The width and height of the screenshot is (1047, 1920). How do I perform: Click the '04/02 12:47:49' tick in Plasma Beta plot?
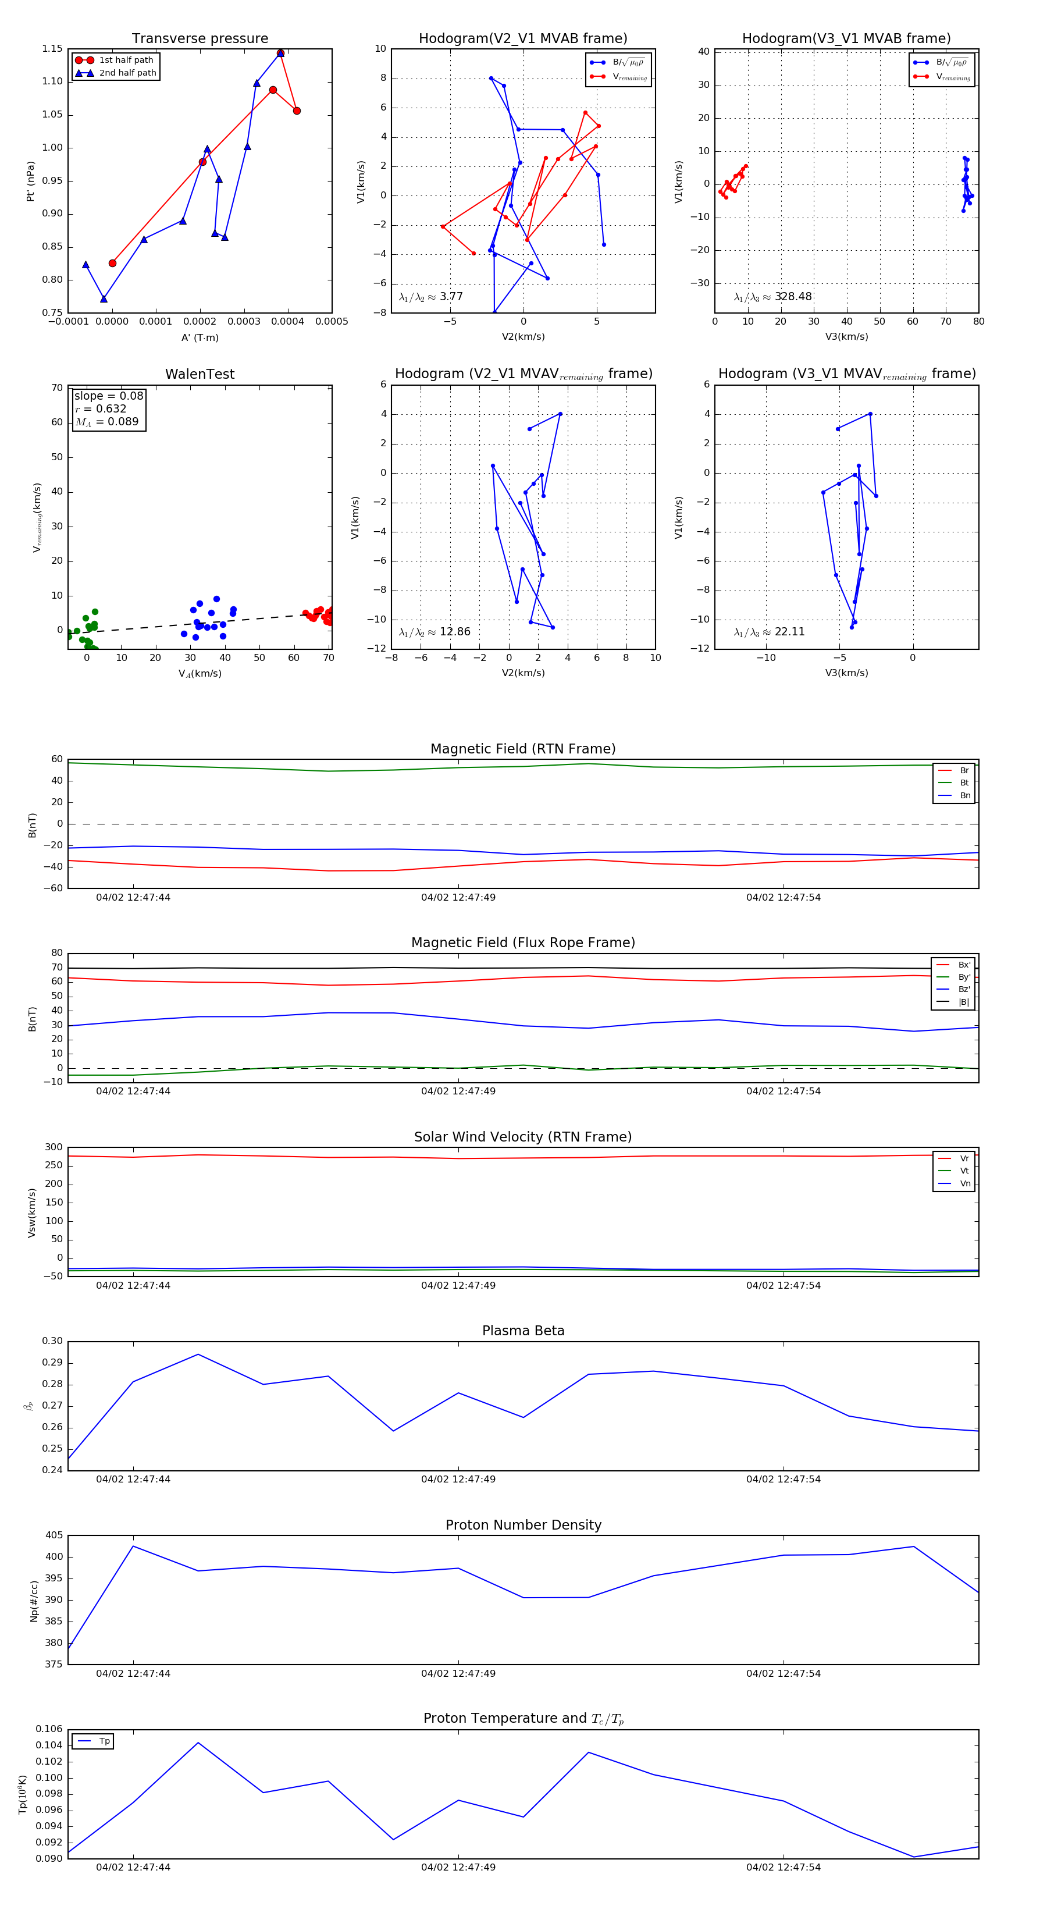(458, 1480)
